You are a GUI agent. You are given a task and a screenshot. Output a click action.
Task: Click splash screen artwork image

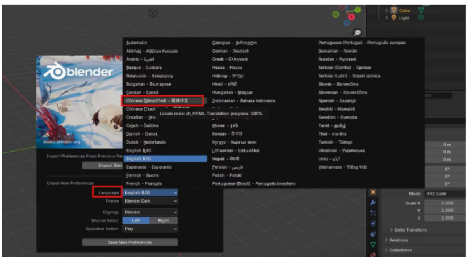coord(79,102)
